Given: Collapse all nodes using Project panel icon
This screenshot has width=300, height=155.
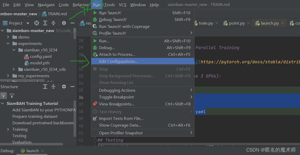Looking at the screenshot, I should [x=53, y=23].
